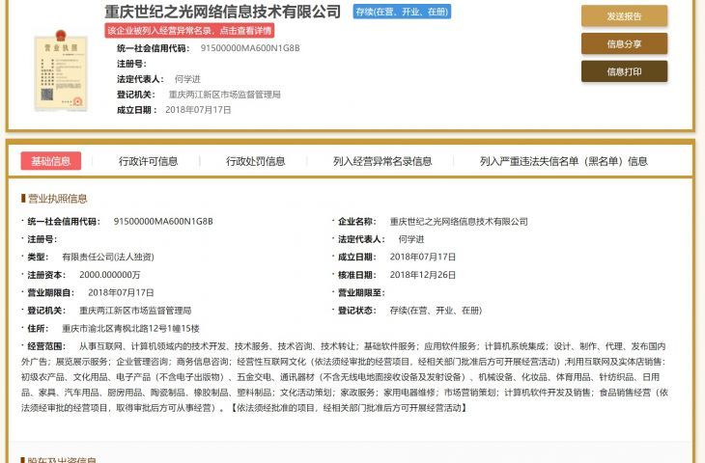Click the 法定代表人 value in license section
The height and width of the screenshot is (463, 705).
pos(411,239)
